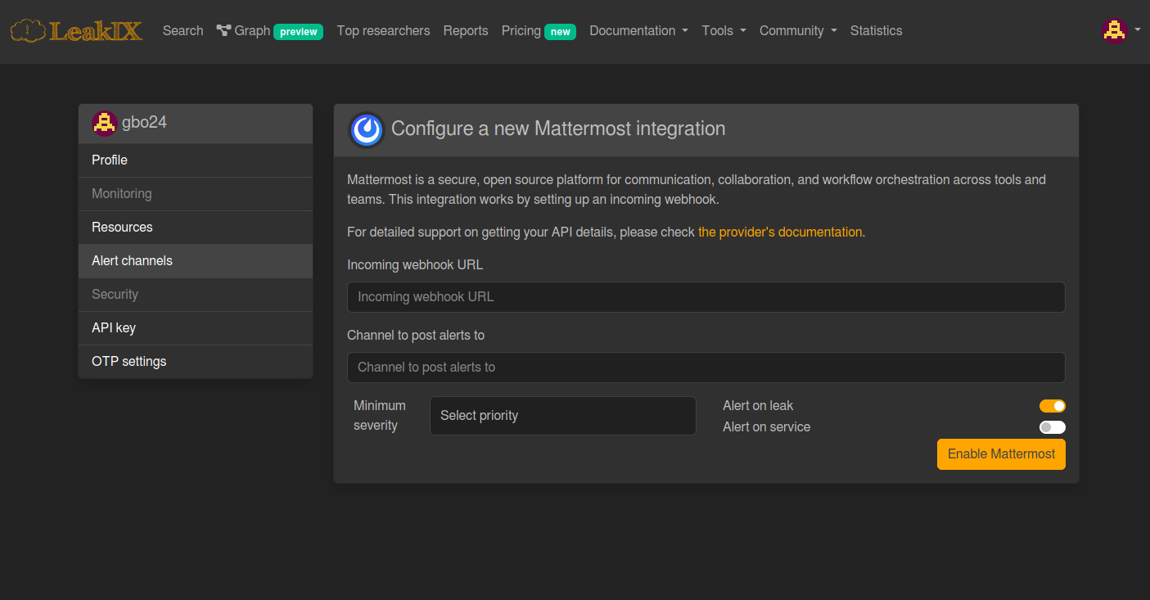Open OTP settings in the sidebar

click(x=196, y=362)
